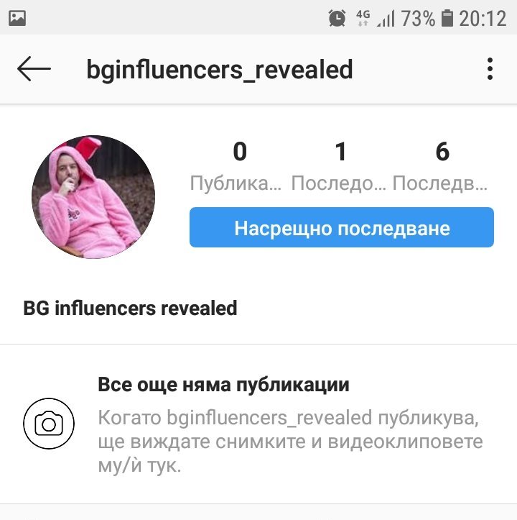Tap the 73% battery percentage text
The height and width of the screenshot is (520, 517).
click(418, 18)
